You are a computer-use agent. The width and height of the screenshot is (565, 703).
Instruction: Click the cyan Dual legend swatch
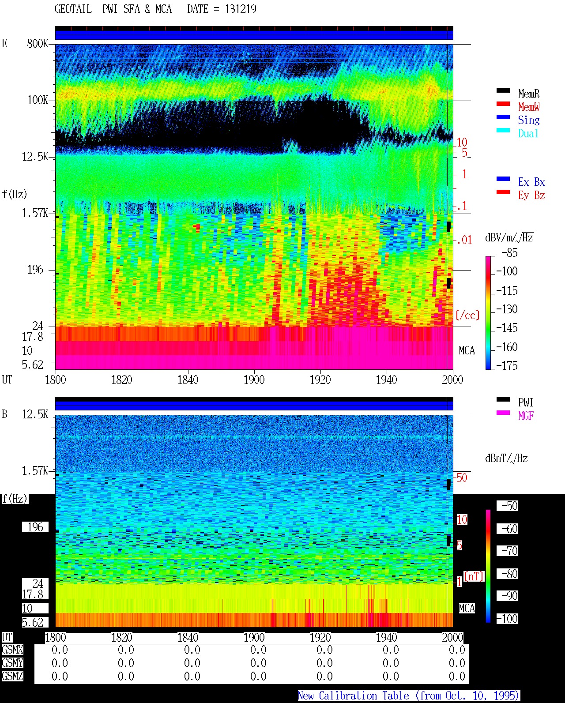pos(503,130)
